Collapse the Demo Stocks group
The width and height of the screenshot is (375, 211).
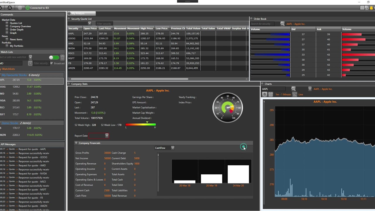pyautogui.click(x=1, y=123)
